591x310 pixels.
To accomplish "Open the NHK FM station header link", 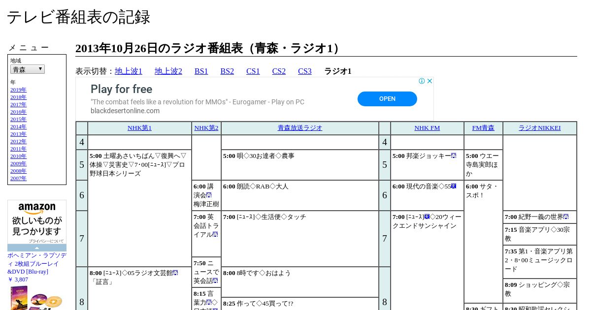I will point(427,128).
